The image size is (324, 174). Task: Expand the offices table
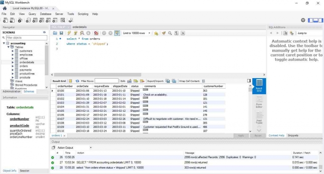[x=13, y=58]
